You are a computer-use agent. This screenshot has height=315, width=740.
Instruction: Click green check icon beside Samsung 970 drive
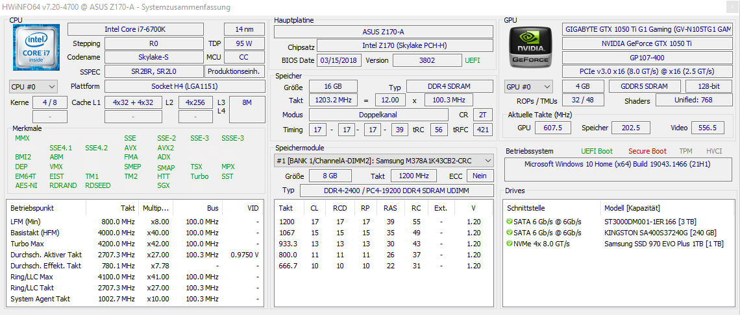click(509, 244)
